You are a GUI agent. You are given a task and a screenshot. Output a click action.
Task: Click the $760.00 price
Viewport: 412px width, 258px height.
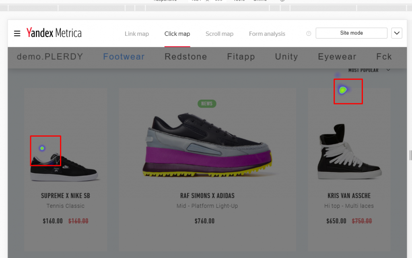[204, 221]
